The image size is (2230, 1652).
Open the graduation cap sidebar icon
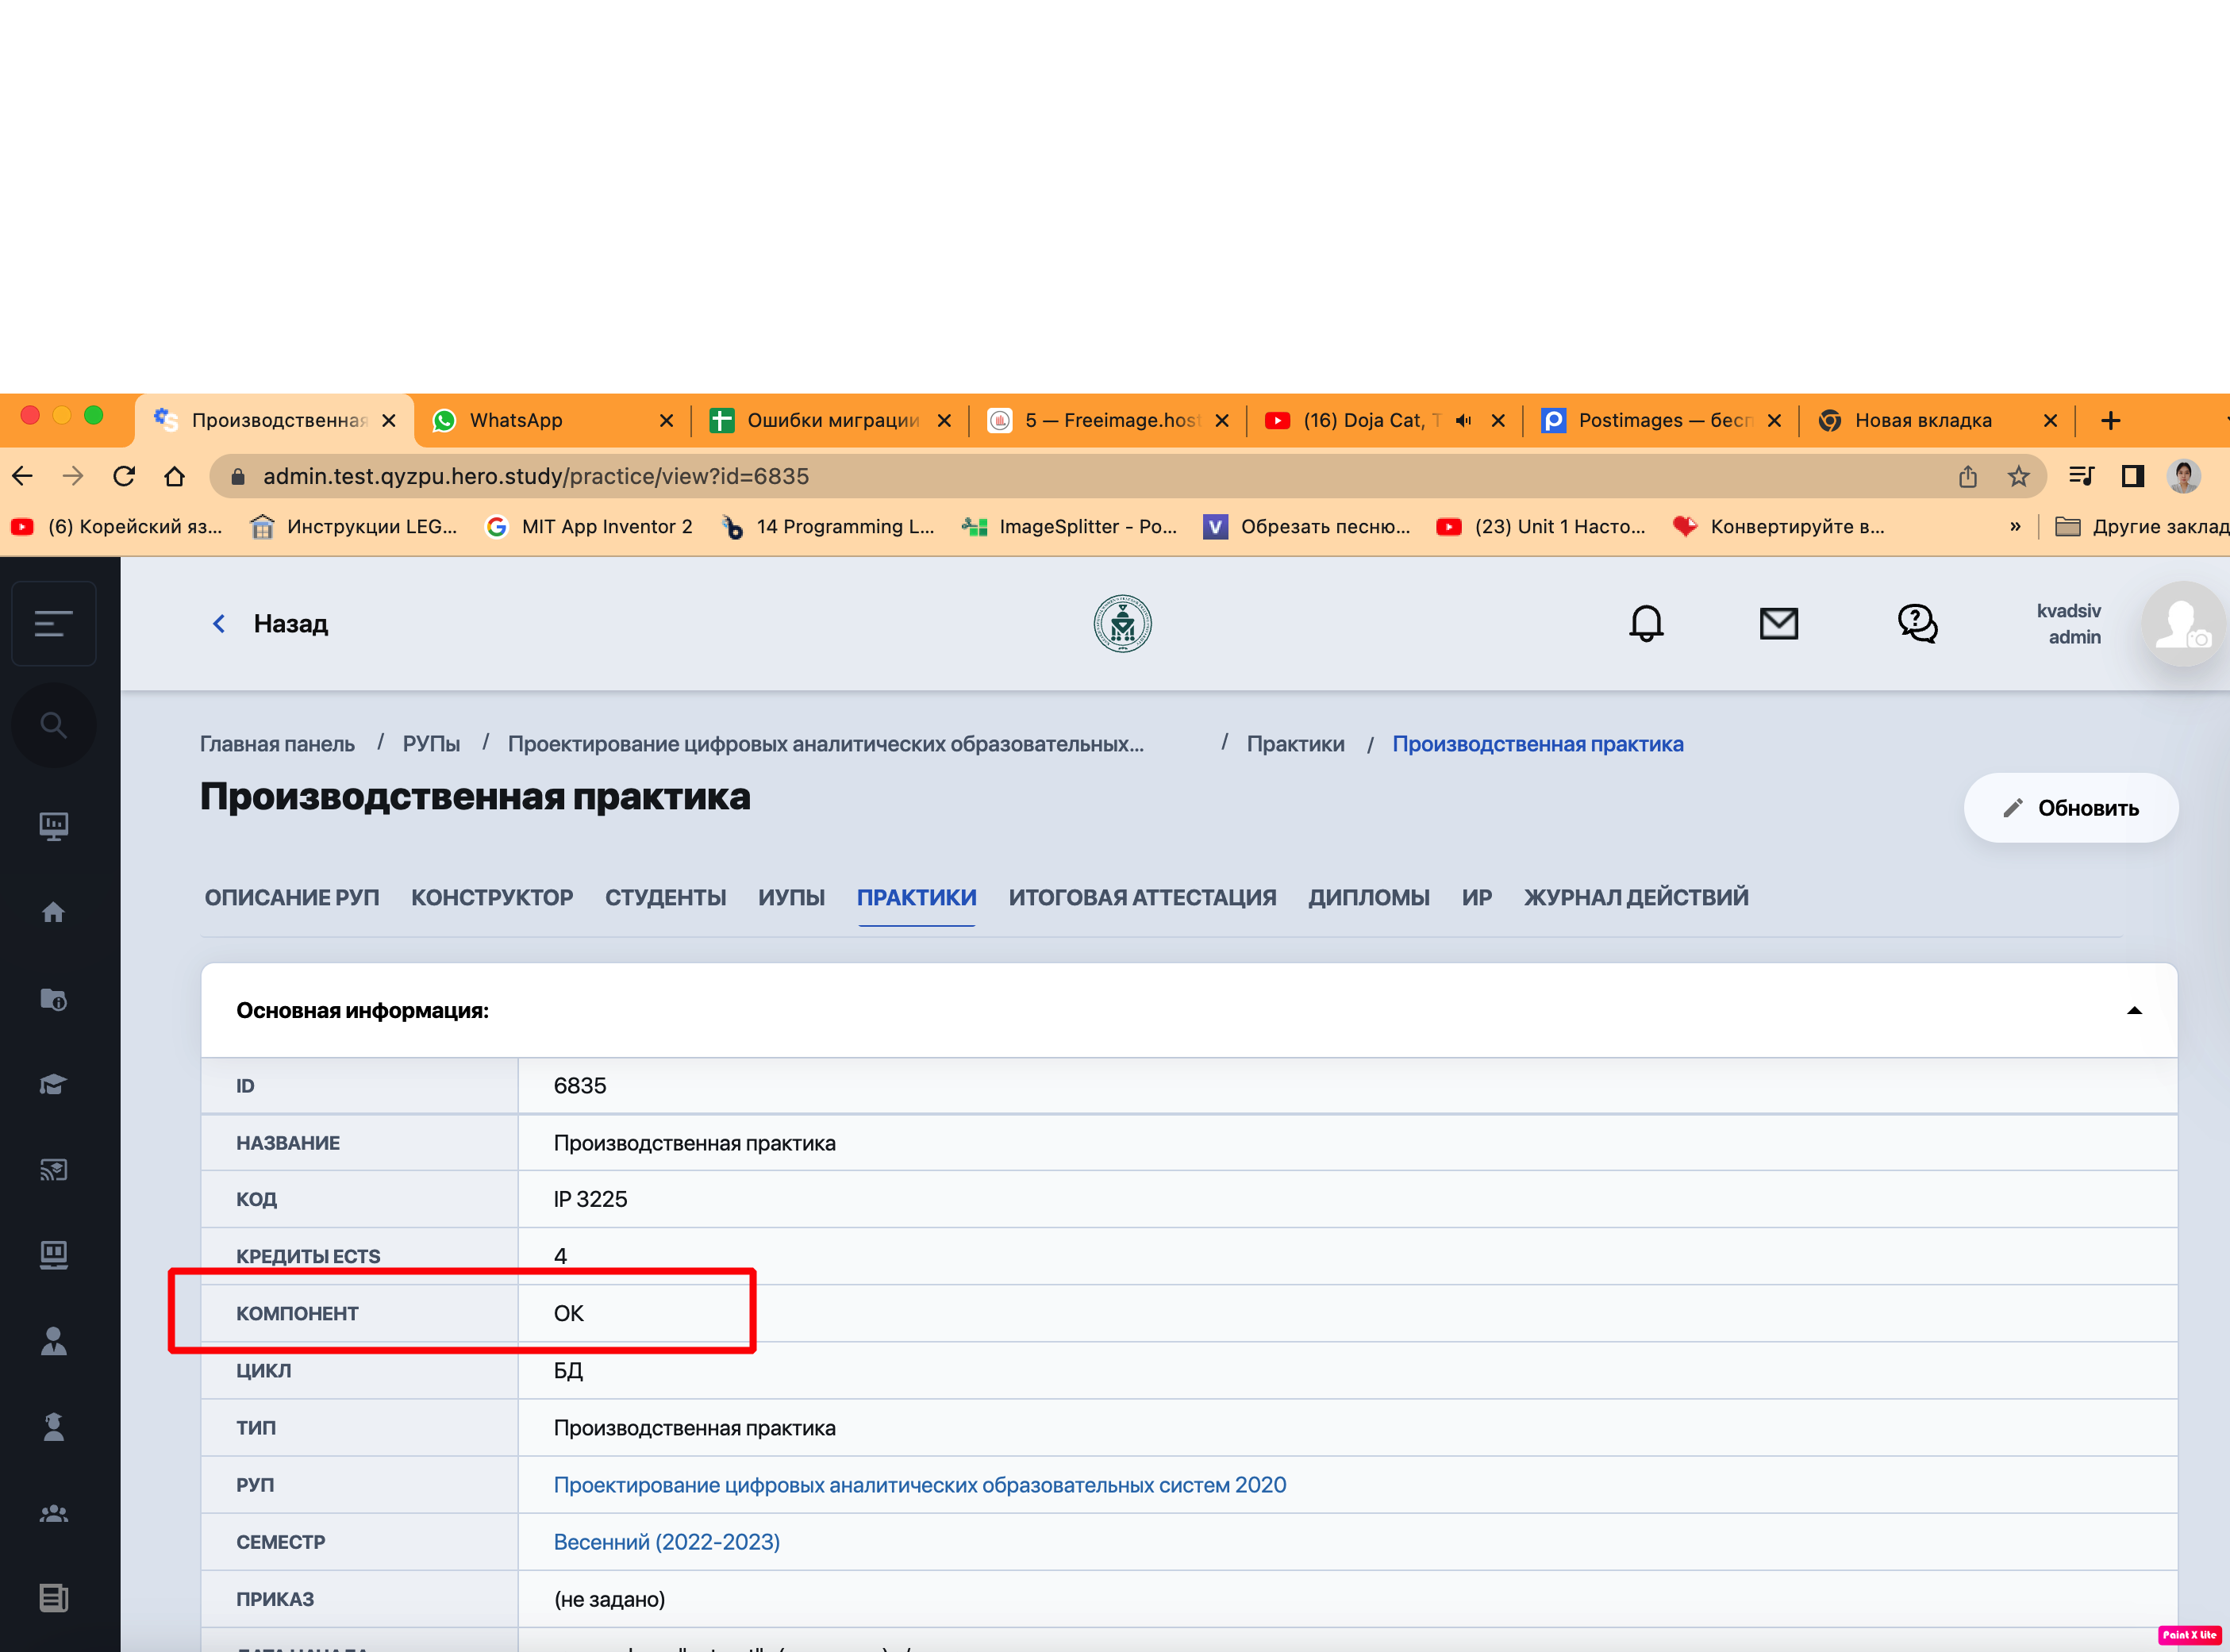point(54,1084)
